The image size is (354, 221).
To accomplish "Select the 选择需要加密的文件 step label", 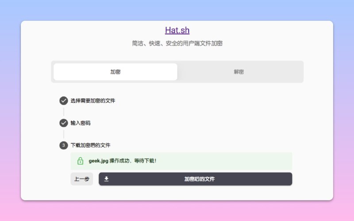I will (x=93, y=101).
